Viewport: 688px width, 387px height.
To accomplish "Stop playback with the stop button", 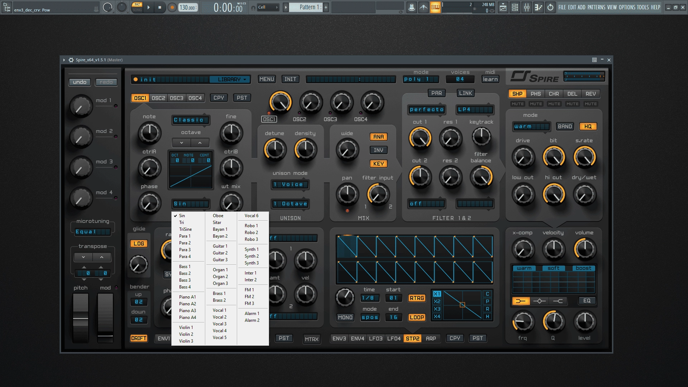I will [160, 7].
